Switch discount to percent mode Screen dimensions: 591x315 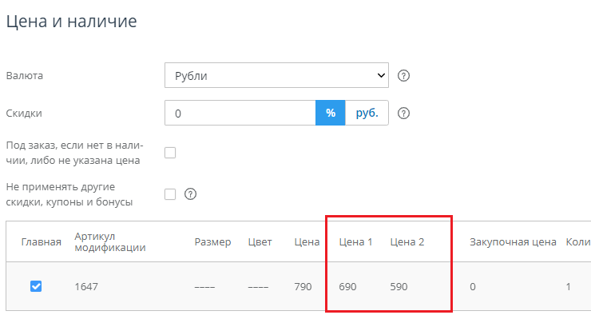point(330,113)
